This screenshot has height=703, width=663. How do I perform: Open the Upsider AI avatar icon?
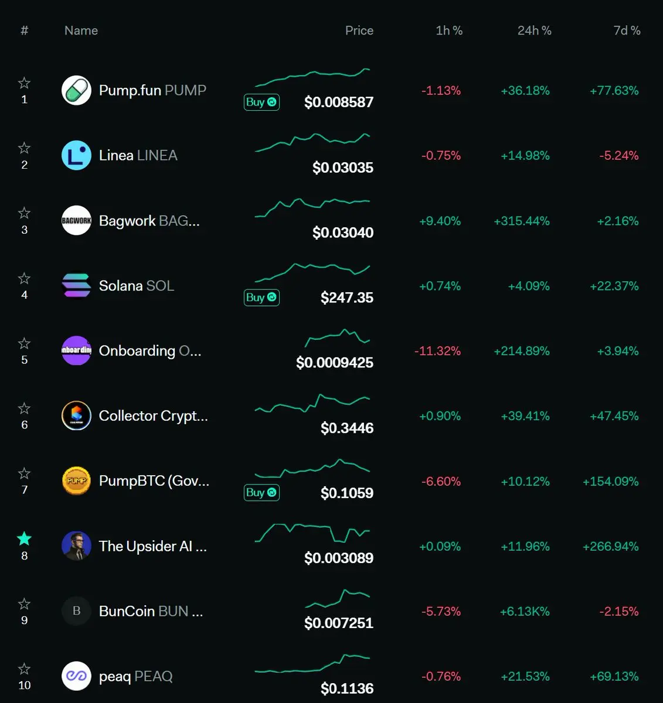(76, 545)
